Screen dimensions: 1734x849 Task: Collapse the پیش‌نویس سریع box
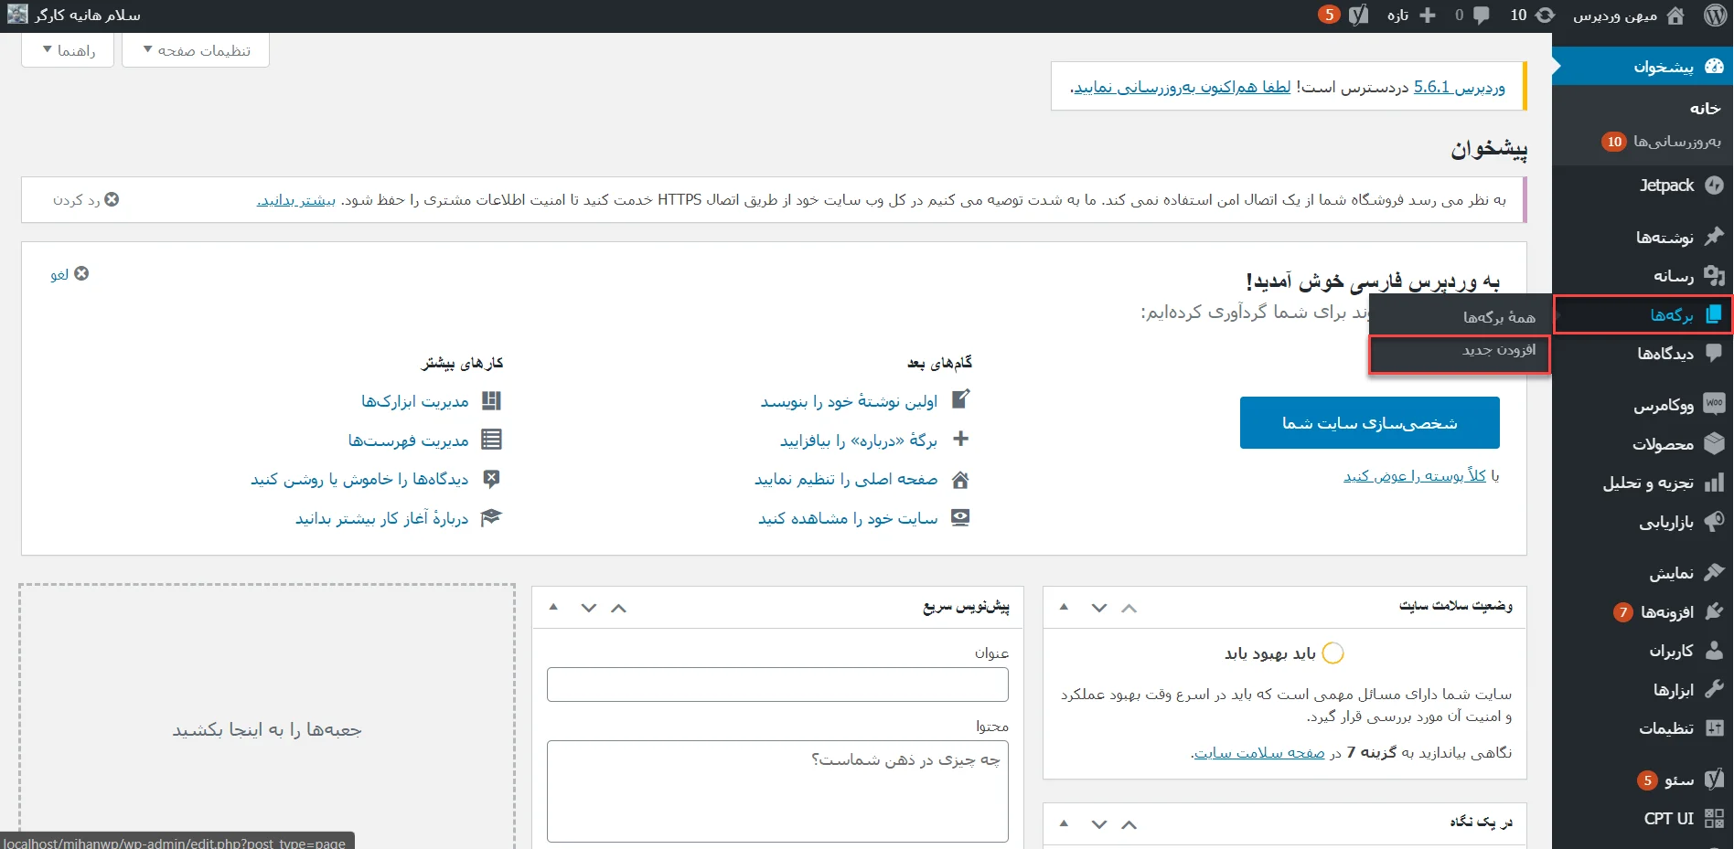point(553,607)
